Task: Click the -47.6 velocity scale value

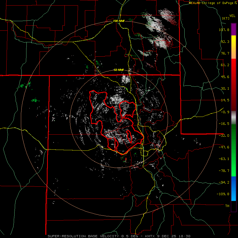Action: 224,147
